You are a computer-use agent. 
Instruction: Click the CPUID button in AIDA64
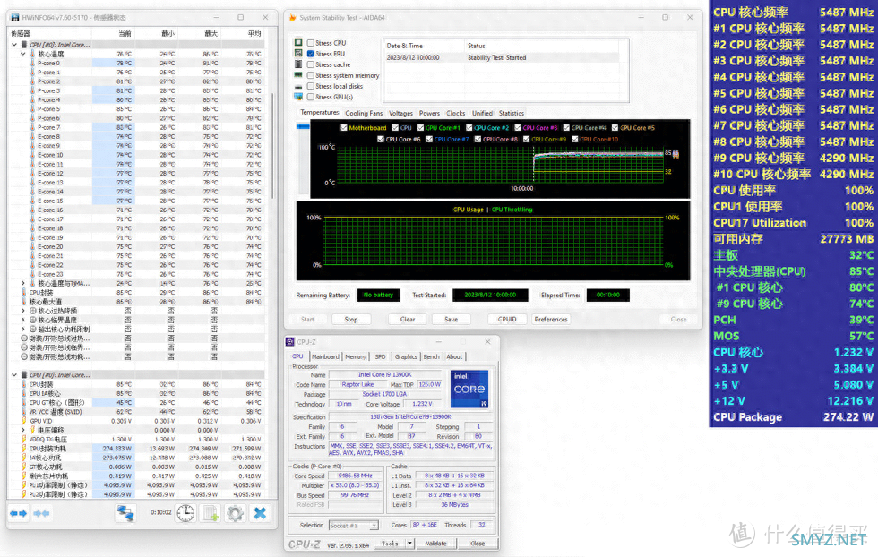(x=507, y=320)
